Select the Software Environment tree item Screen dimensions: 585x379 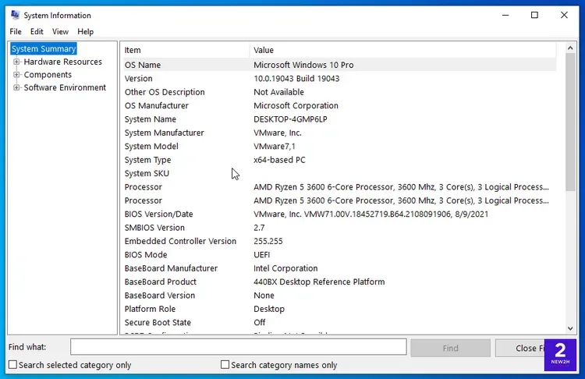65,87
